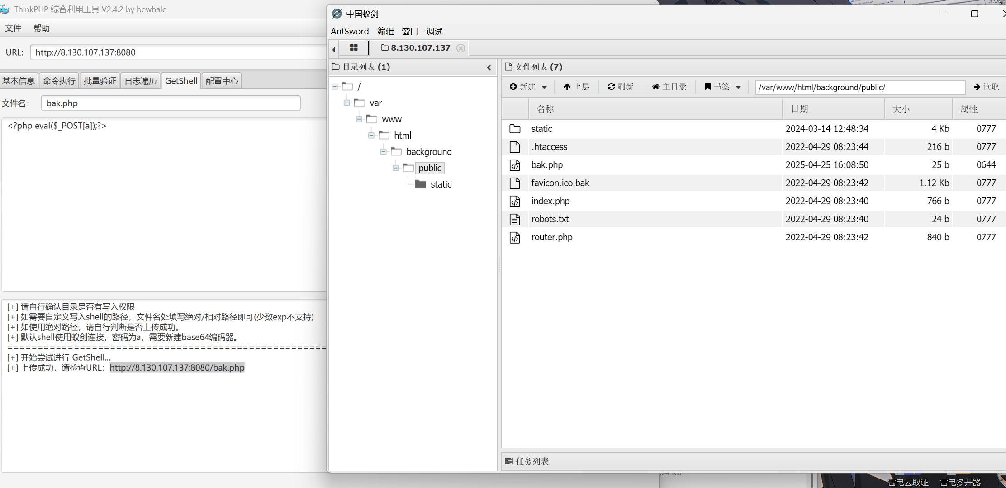1006x488 pixels.
Task: Switch to the 日志遍历 tab
Action: tap(141, 81)
